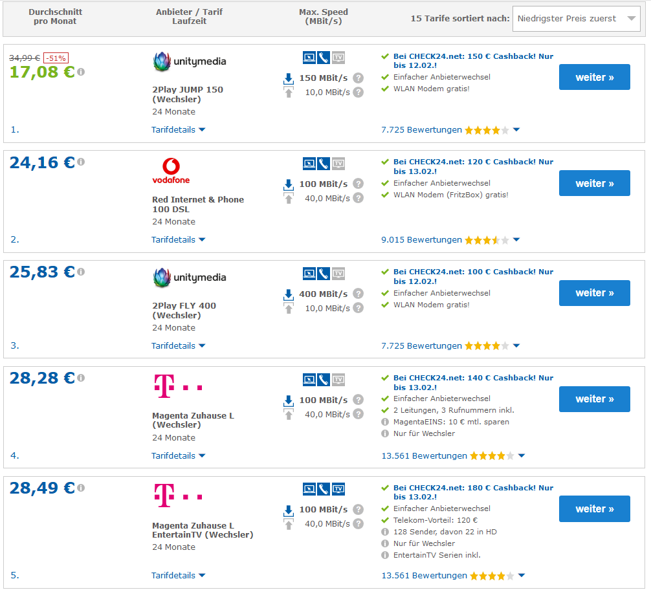Click info icon beside 'MagentaEINS: 10 € mtl. sparen'

(x=385, y=422)
